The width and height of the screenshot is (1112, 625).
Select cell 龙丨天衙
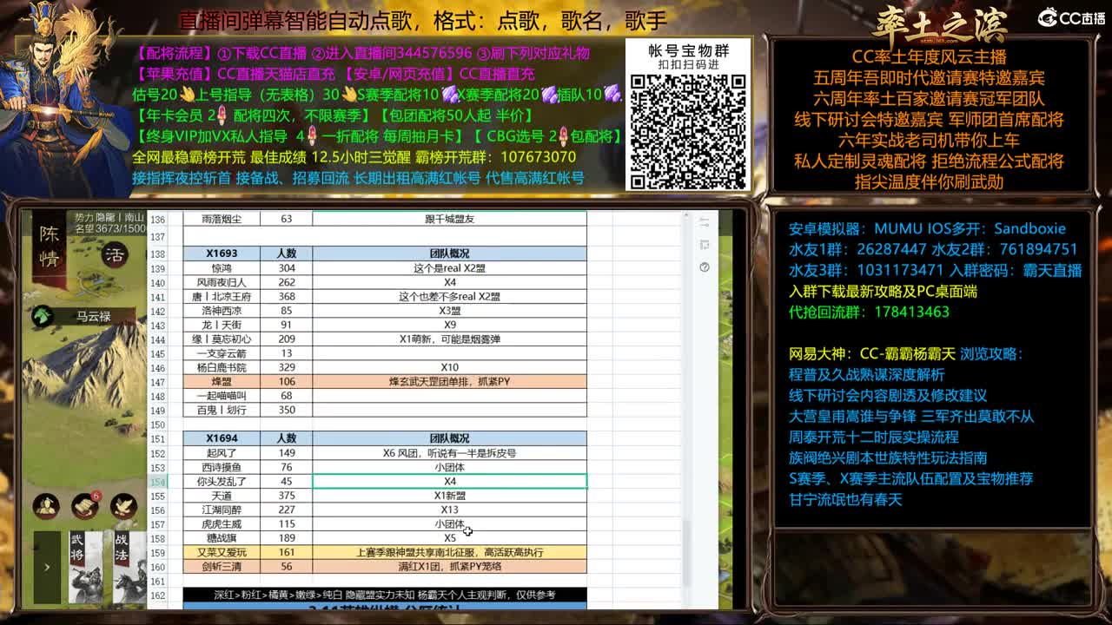pos(222,325)
